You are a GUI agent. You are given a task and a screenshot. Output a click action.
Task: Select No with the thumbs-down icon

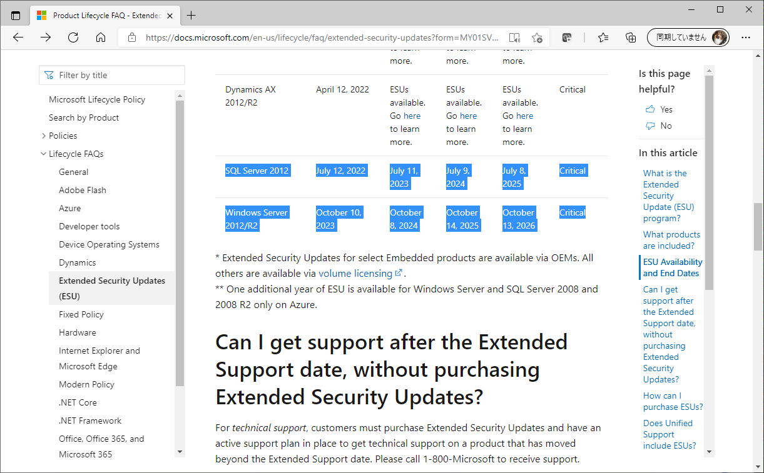point(658,126)
